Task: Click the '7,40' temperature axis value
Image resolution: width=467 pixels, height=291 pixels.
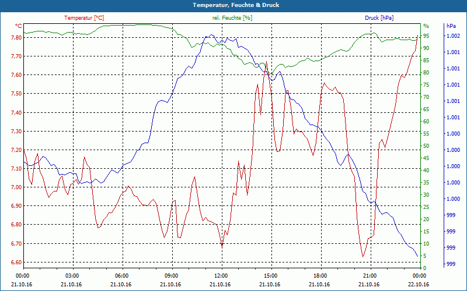Action: pyautogui.click(x=17, y=112)
